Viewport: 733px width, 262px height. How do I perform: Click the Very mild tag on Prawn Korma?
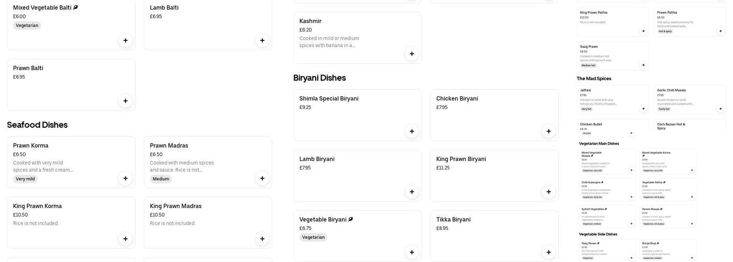coord(25,179)
